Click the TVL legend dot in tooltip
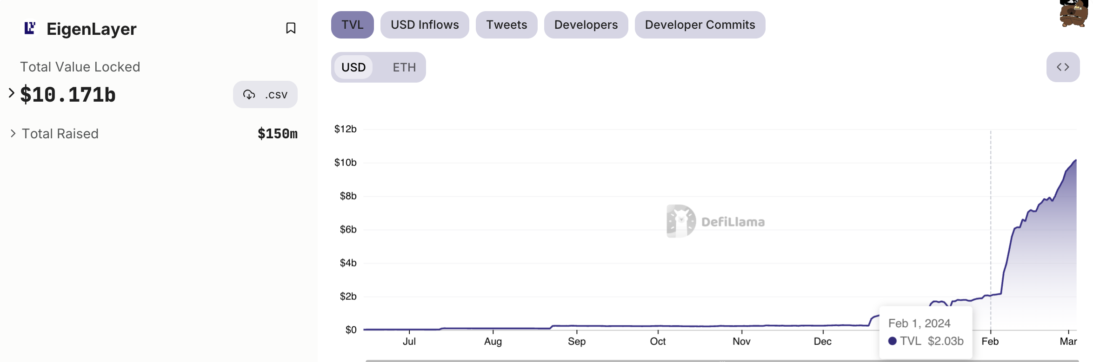Screen dimensions: 1093x362 coord(892,341)
